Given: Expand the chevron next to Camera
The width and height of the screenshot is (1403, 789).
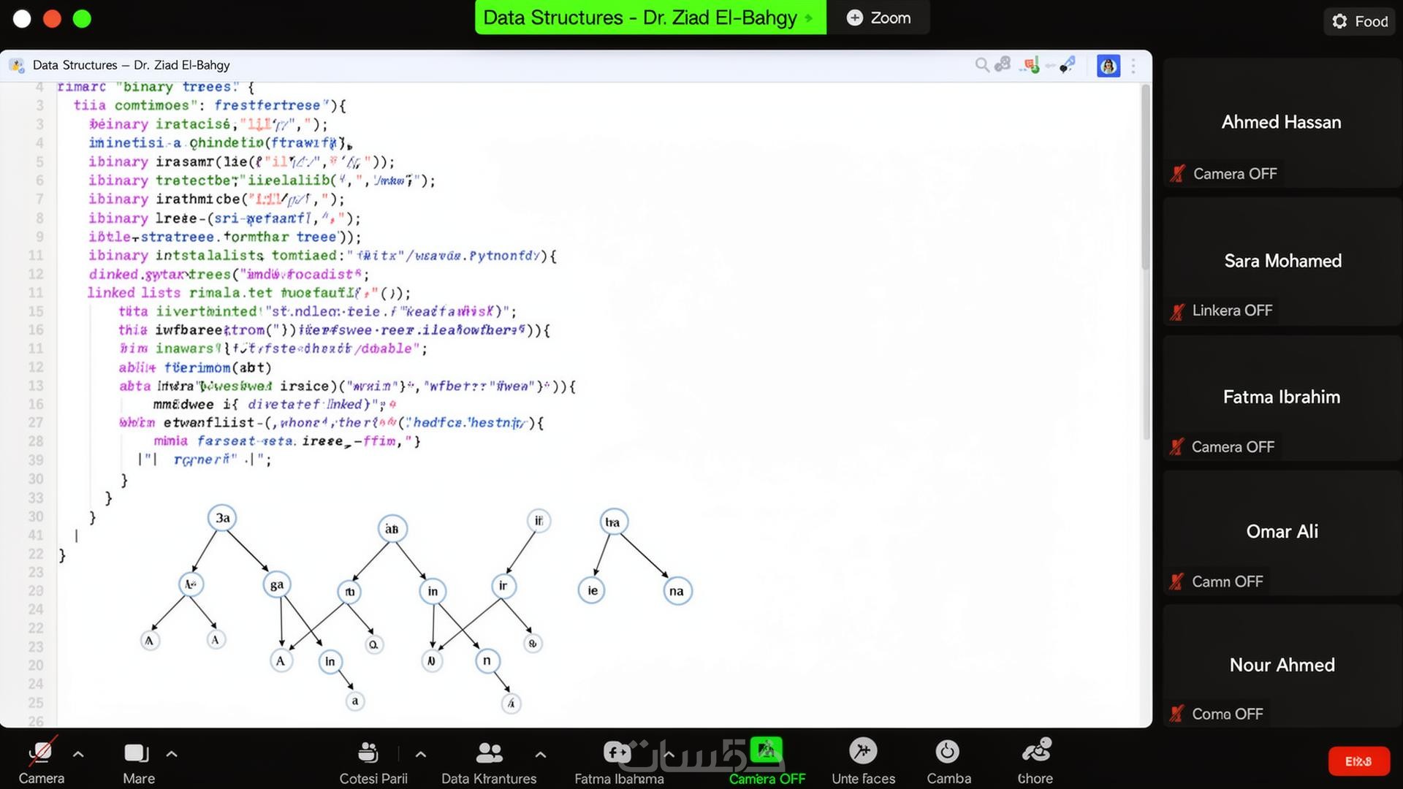Looking at the screenshot, I should click(78, 754).
